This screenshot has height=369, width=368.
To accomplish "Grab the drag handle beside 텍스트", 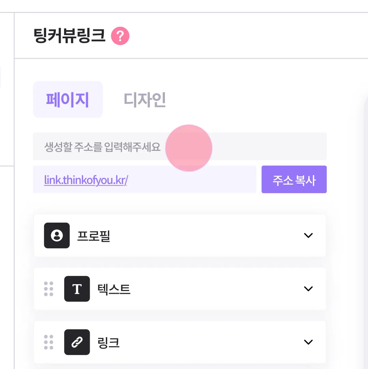I will click(x=49, y=289).
